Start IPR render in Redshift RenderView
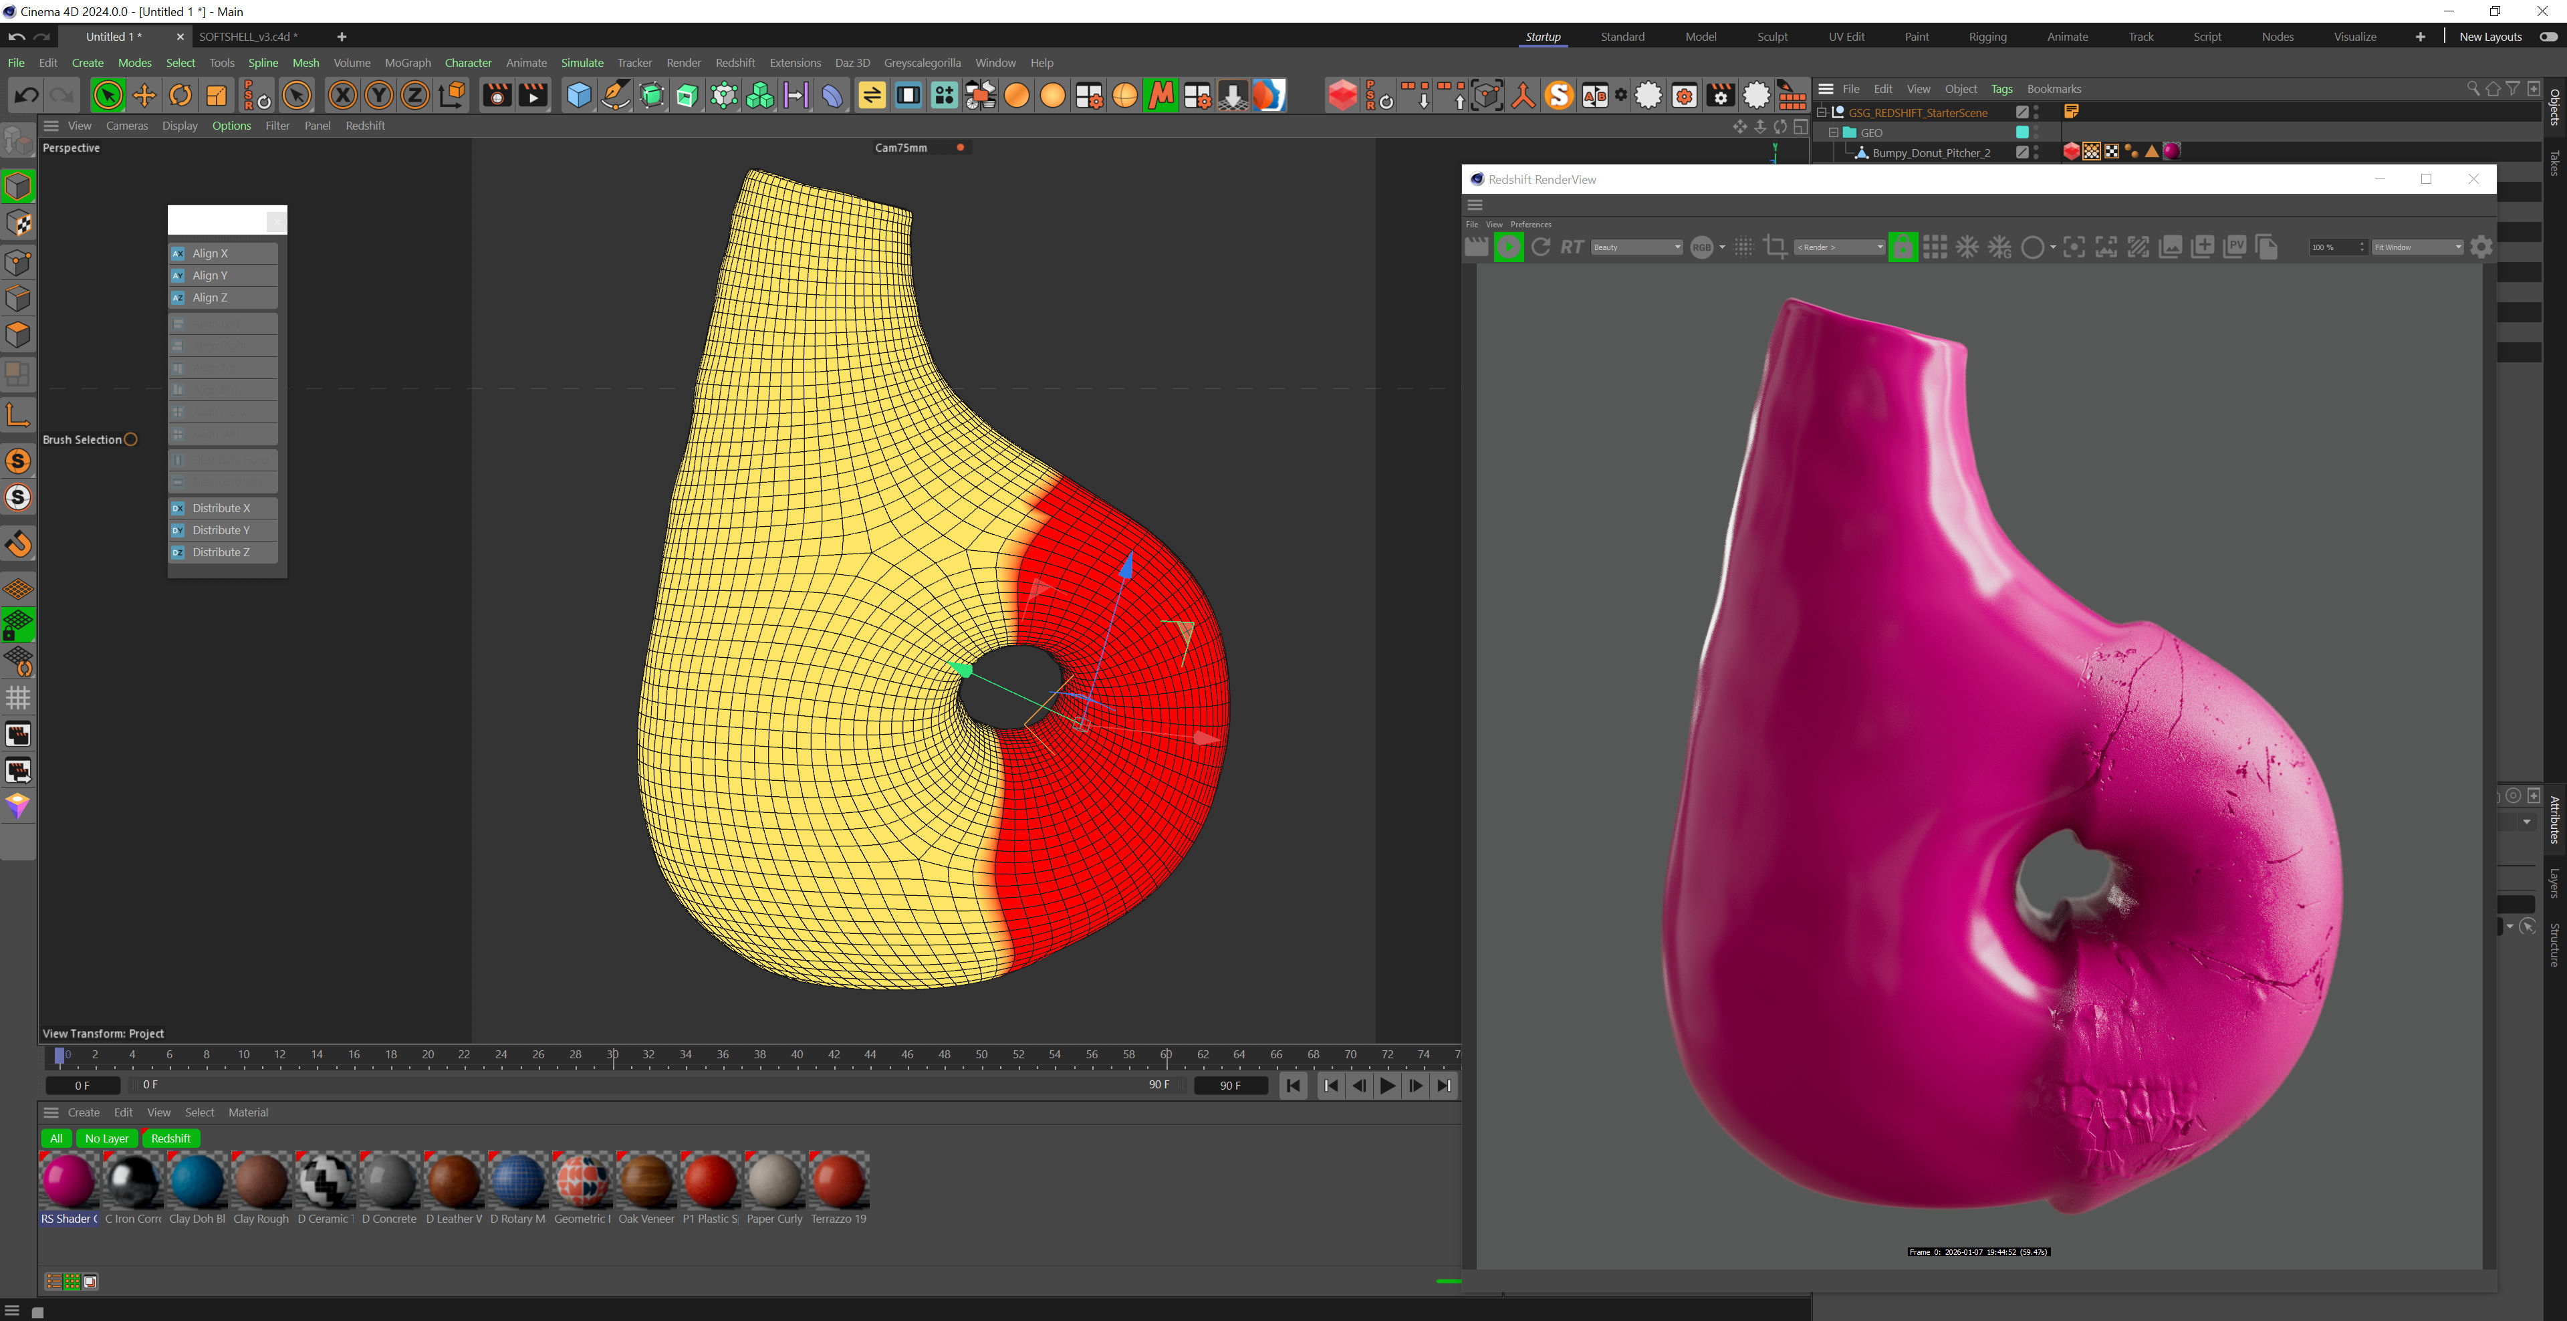2567x1321 pixels. tap(1507, 247)
